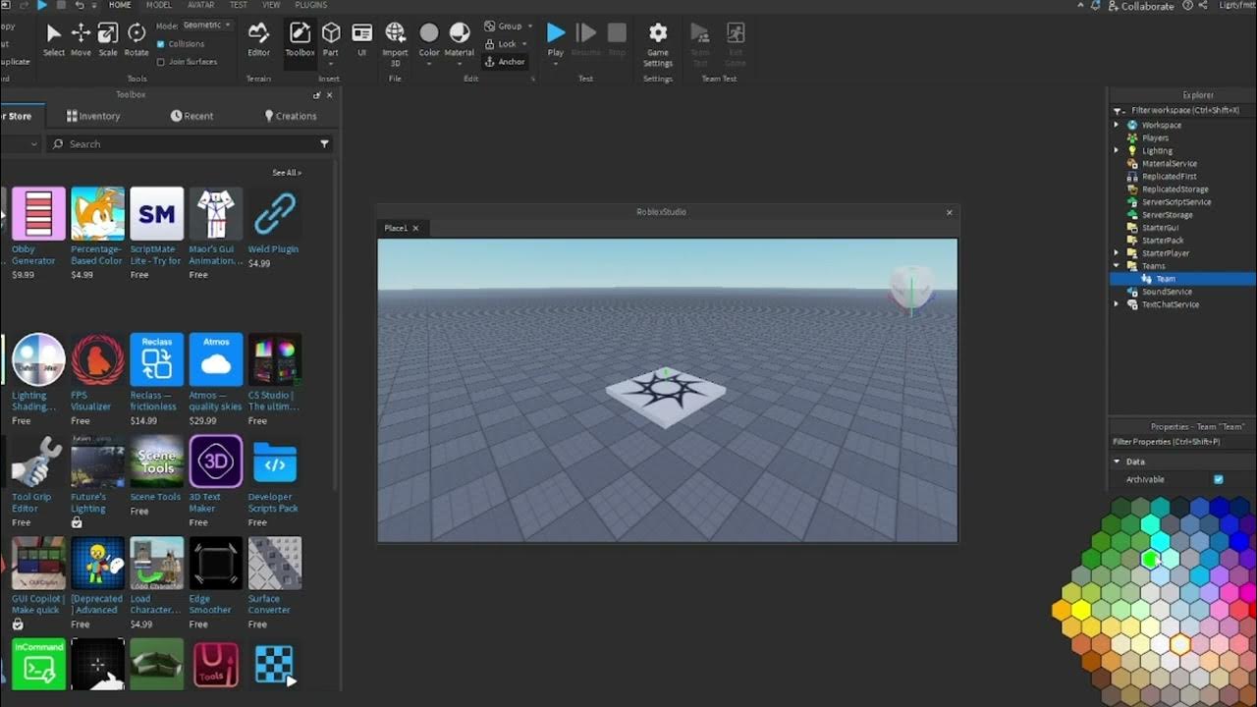This screenshot has height=707, width=1257.
Task: Choose the Rotate tool
Action: point(137,39)
